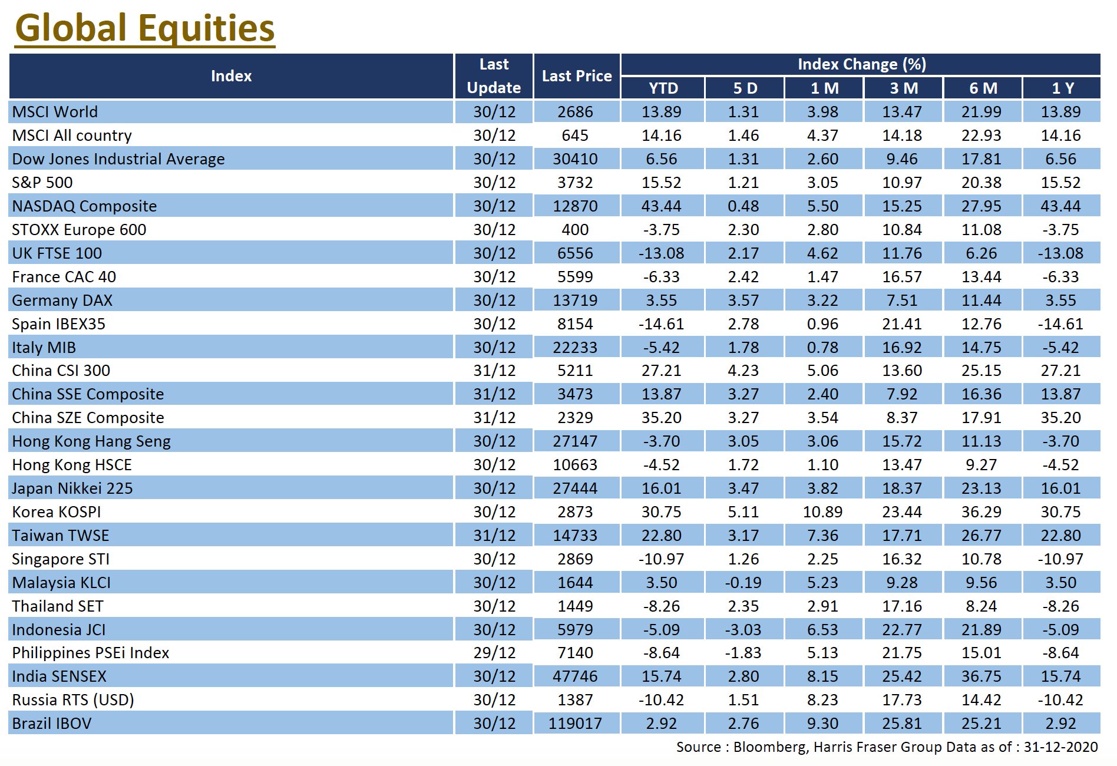Click the Global Equities title
This screenshot has height=766, width=1117.
click(145, 28)
